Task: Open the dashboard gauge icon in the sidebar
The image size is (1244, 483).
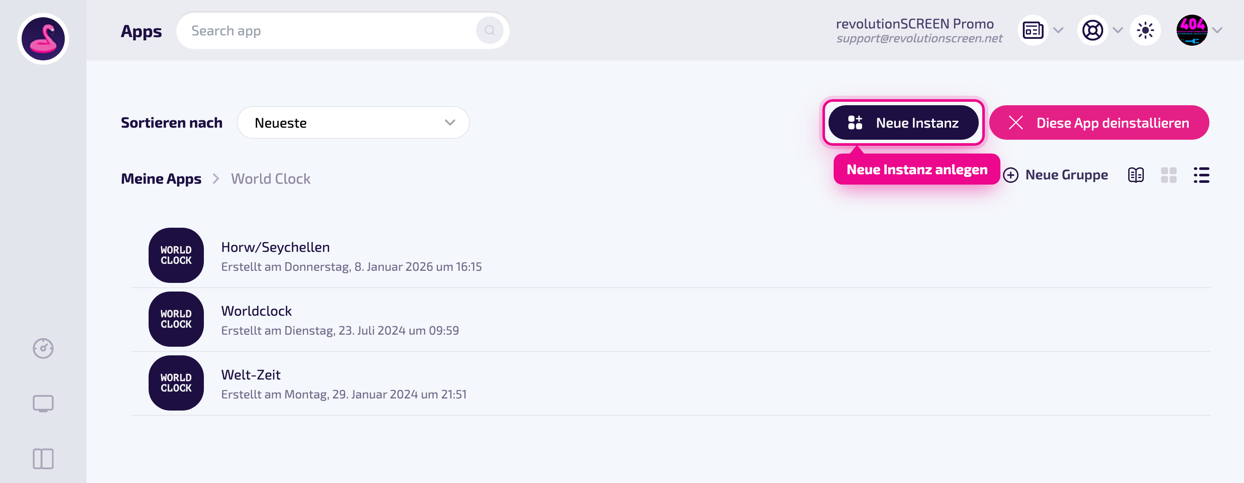Action: tap(43, 348)
